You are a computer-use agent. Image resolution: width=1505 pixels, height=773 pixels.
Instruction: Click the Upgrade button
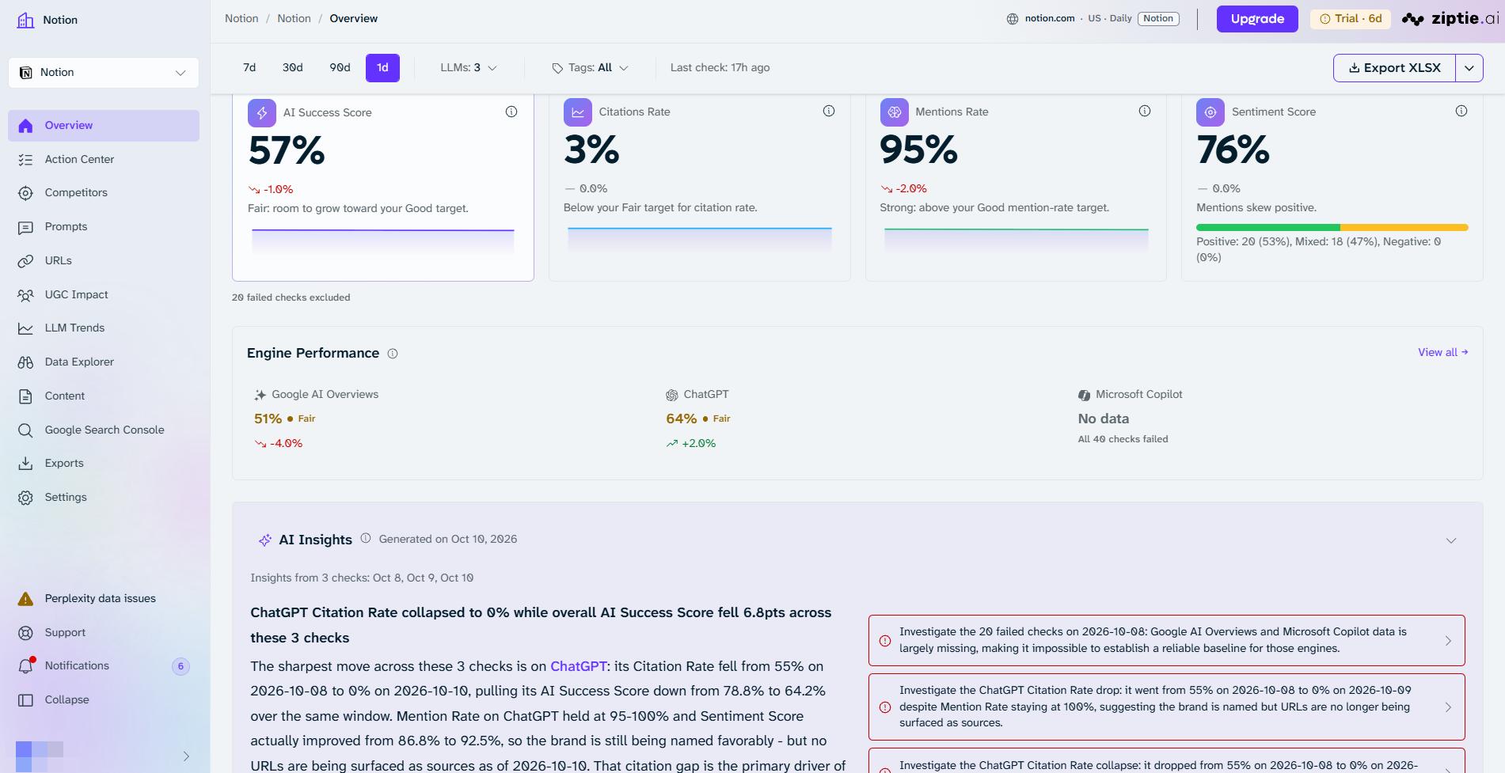click(x=1257, y=19)
